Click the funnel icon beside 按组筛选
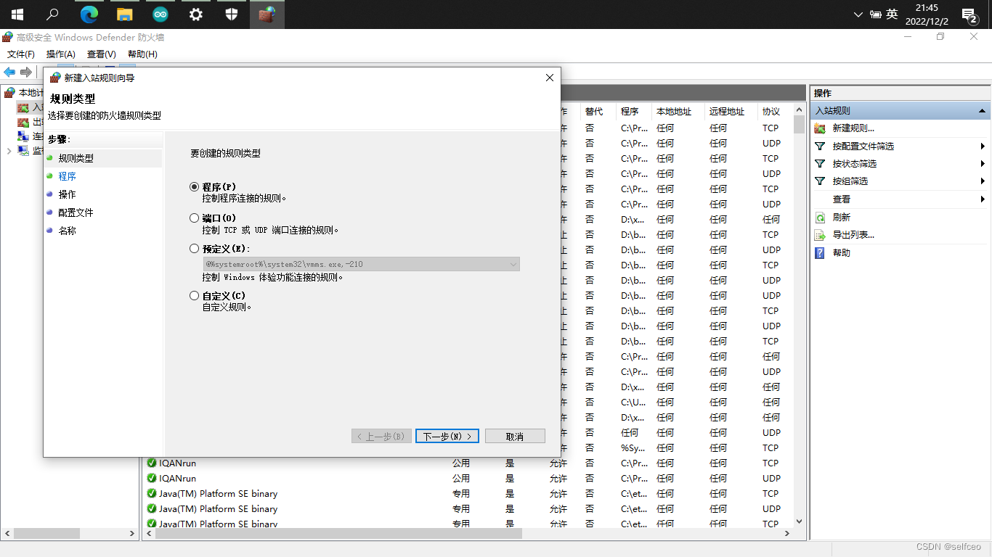992x557 pixels. pos(820,181)
